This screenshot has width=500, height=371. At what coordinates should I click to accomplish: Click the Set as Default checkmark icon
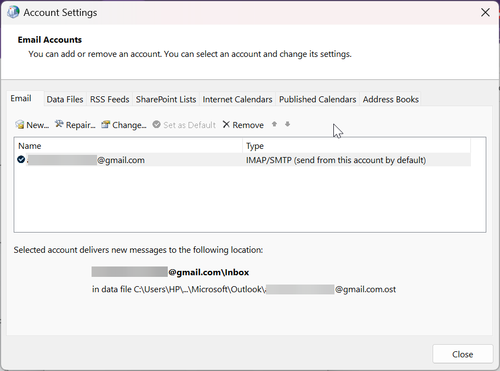156,124
